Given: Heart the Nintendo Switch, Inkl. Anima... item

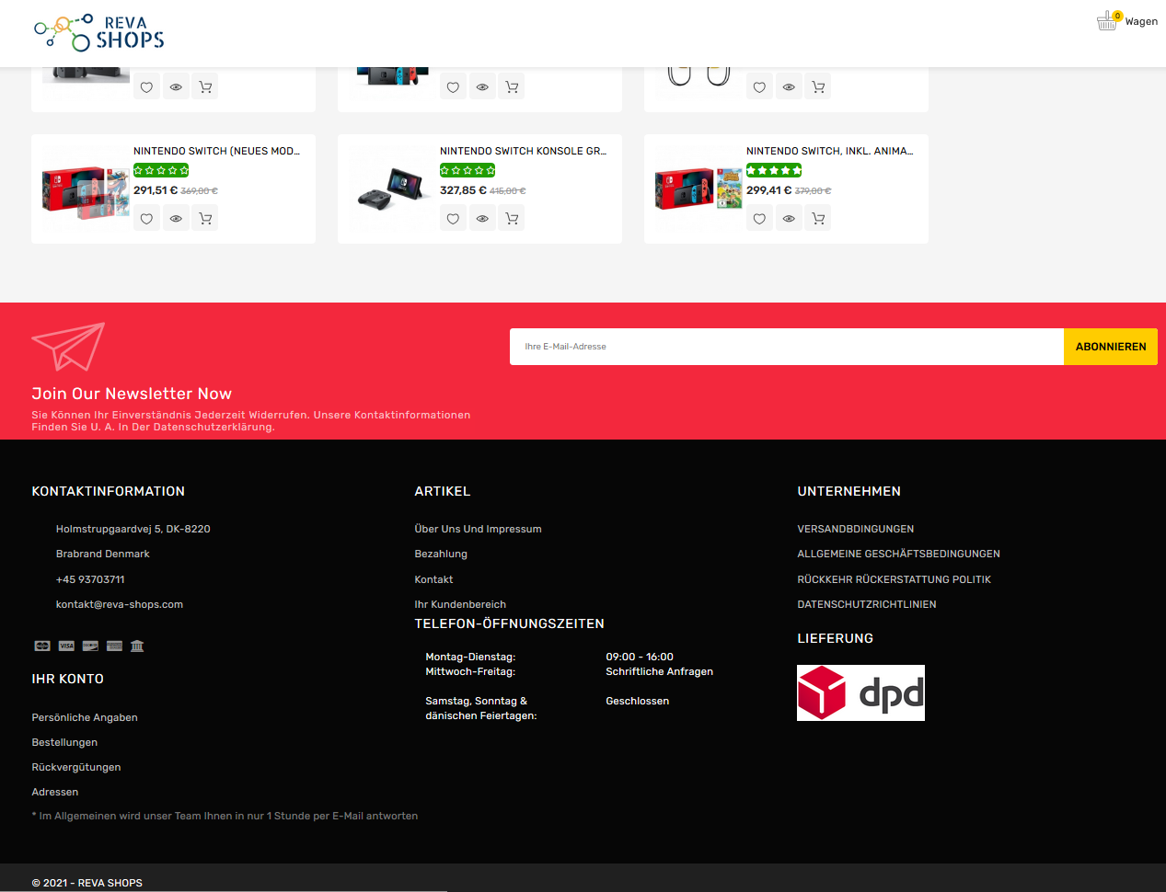Looking at the screenshot, I should pyautogui.click(x=759, y=219).
